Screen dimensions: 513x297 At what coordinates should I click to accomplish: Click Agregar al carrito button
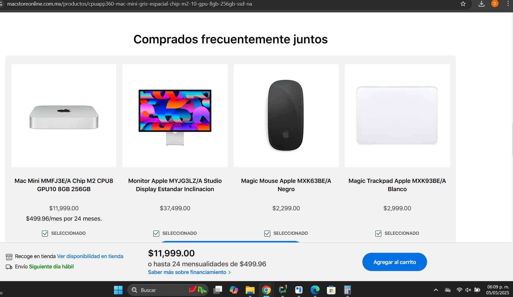[395, 262]
